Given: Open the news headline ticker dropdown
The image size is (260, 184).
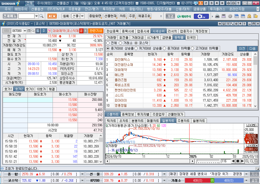Looking at the screenshot, I should (x=246, y=174).
